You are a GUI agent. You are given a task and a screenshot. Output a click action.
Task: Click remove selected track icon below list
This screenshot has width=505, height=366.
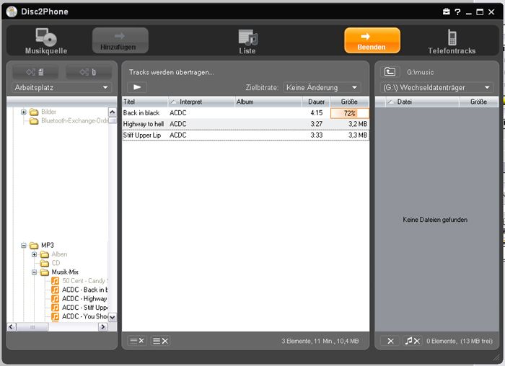137,341
